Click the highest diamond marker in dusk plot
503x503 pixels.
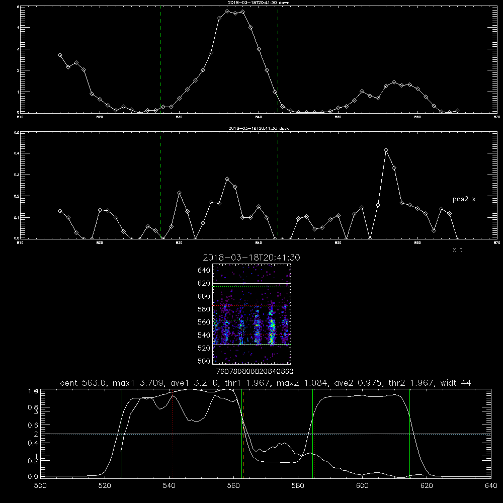click(386, 150)
